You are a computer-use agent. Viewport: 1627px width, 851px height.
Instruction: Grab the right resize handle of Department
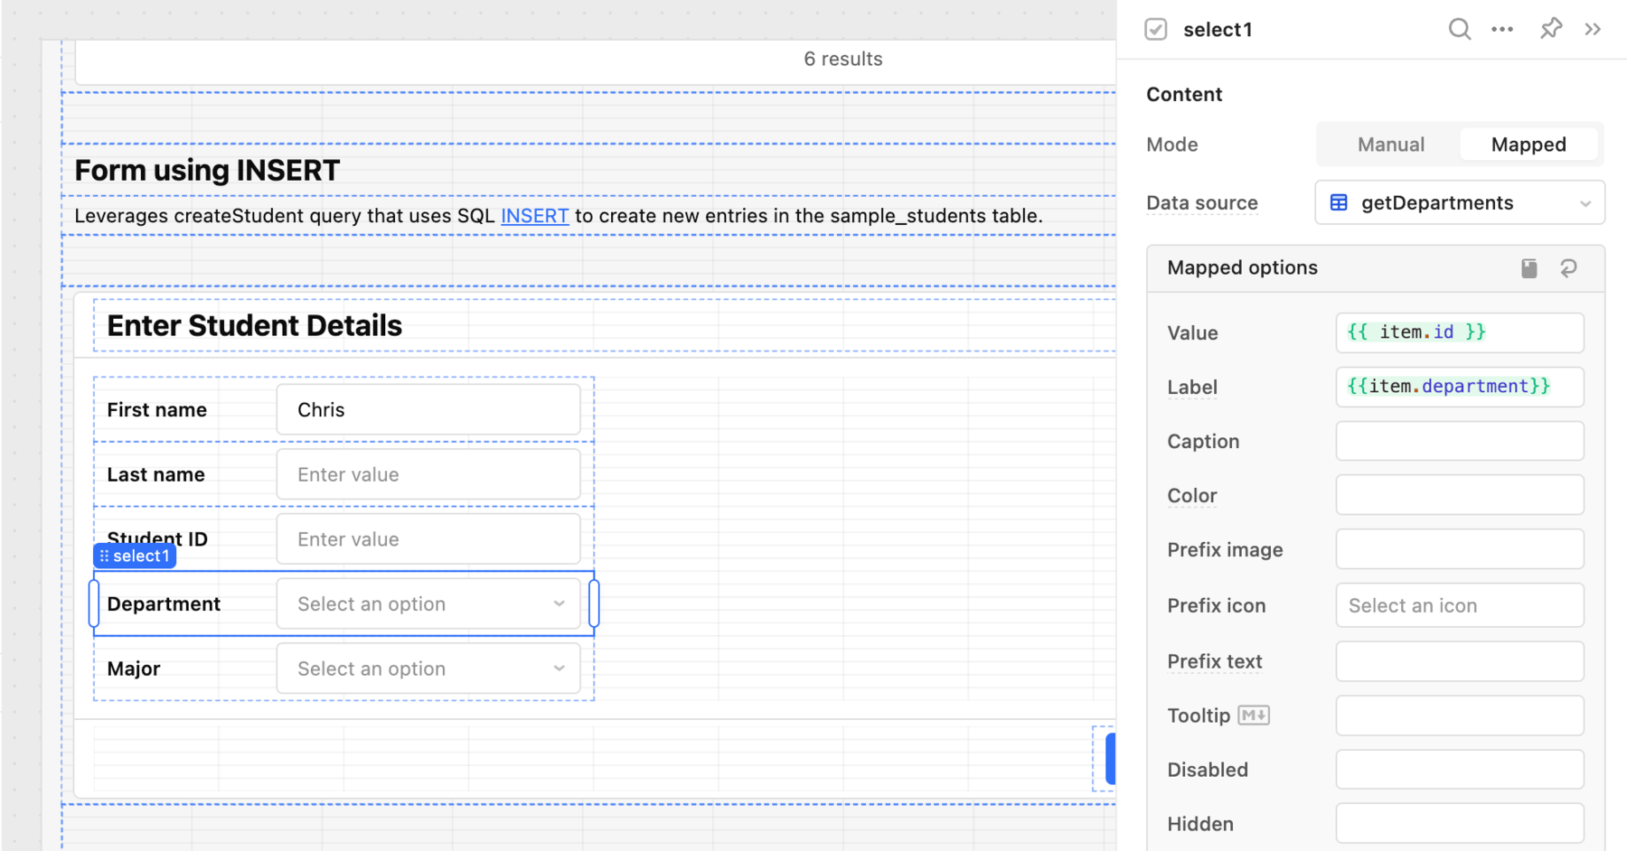point(594,603)
